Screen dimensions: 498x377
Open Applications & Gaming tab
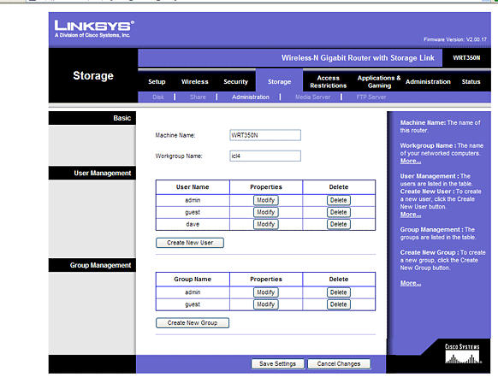click(379, 81)
